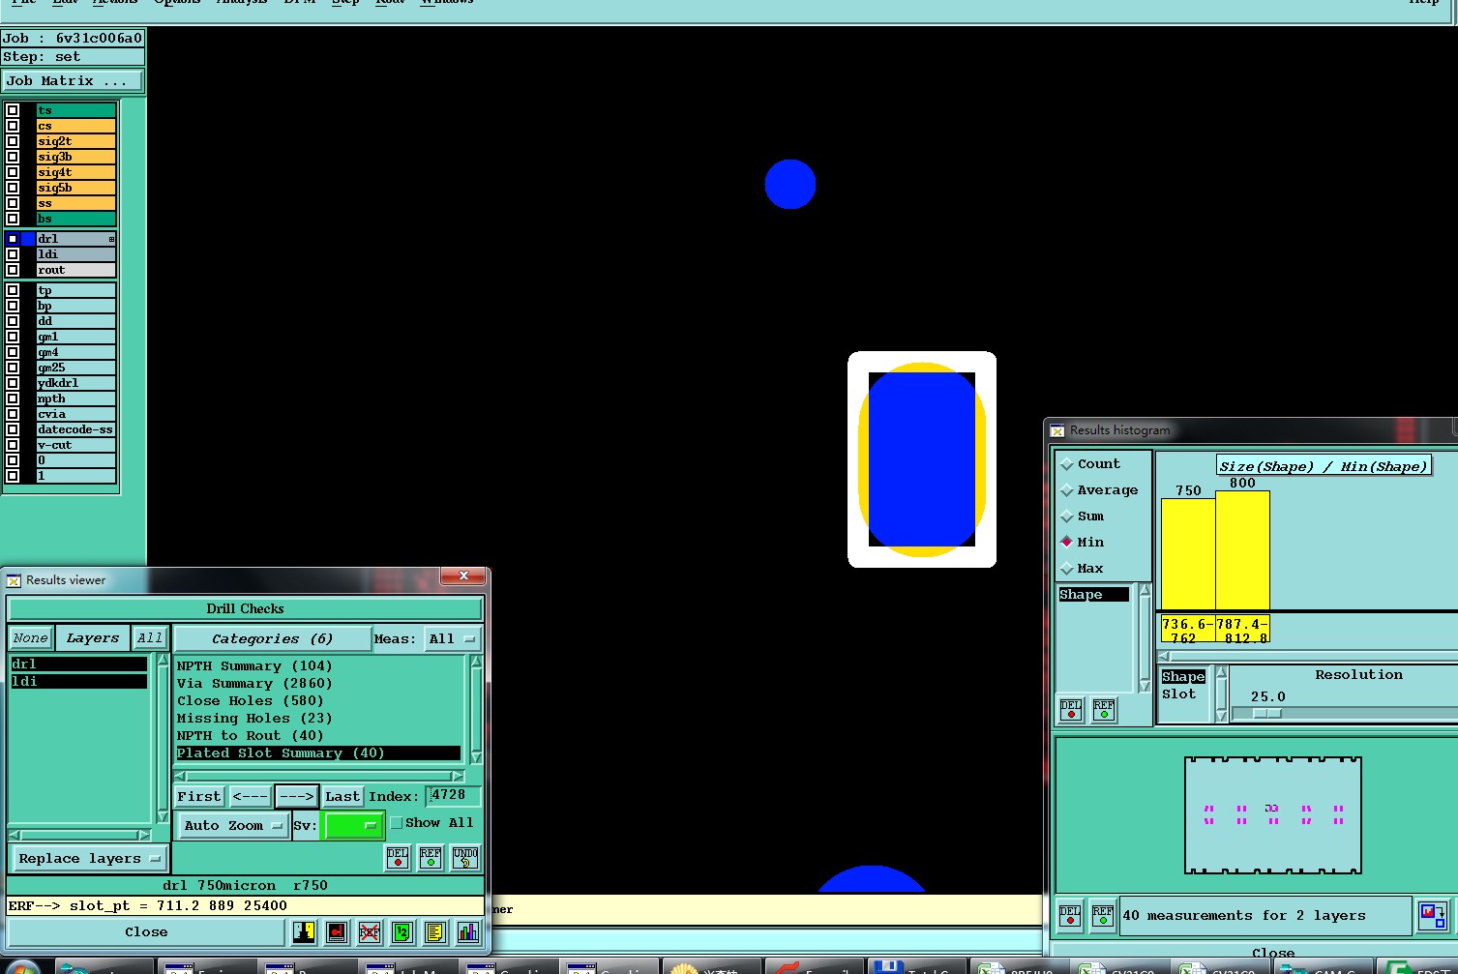Select the Max radio option
The image size is (1458, 974).
click(x=1067, y=569)
